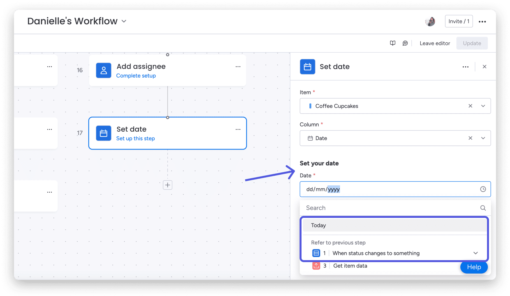Image resolution: width=510 pixels, height=296 pixels.
Task: Click the Update button
Action: pos(472,43)
